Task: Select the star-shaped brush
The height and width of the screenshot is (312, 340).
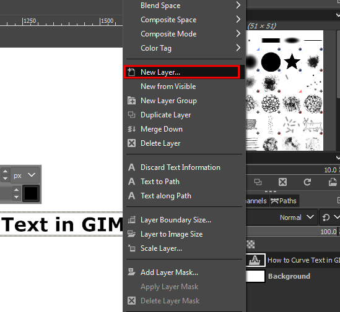Action: [292, 61]
